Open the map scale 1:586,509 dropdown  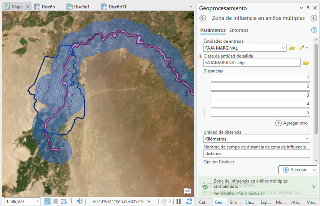(x=38, y=201)
